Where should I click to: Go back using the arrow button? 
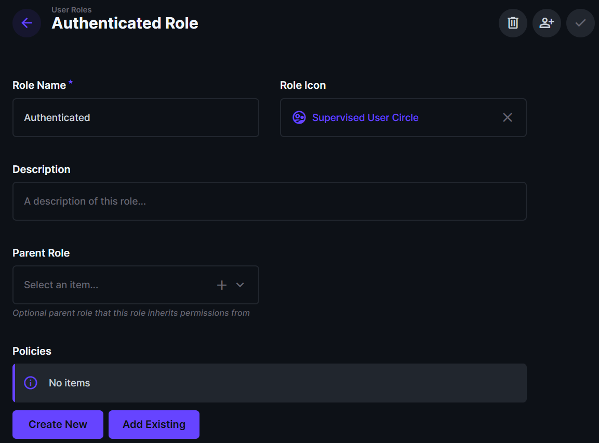(27, 23)
